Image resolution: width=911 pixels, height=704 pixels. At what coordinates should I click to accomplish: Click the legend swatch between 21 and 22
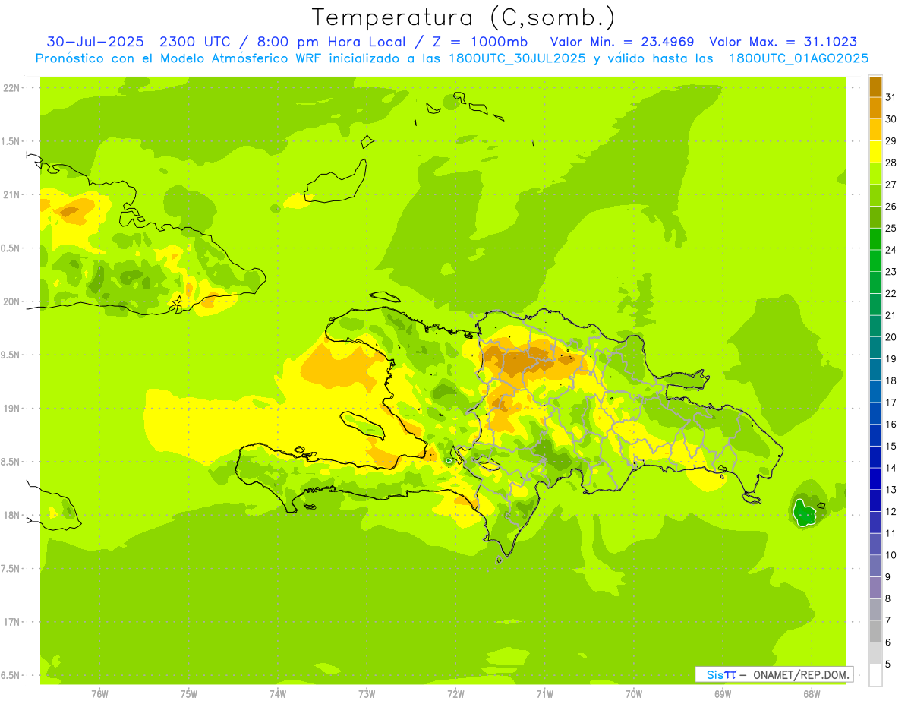(x=875, y=305)
